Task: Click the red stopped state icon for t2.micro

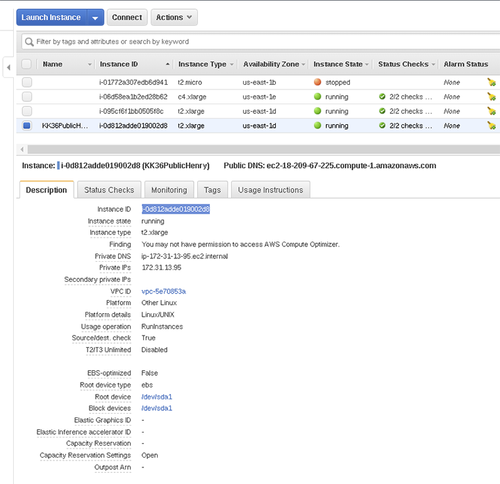Action: click(317, 82)
